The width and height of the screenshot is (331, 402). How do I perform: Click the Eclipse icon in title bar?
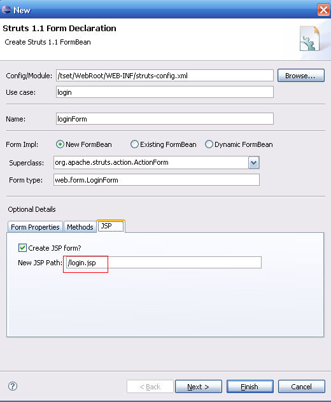[6, 10]
